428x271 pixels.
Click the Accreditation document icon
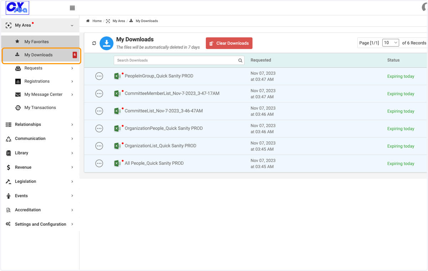9,210
